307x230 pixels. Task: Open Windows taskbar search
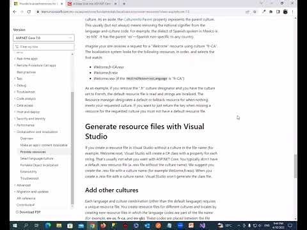click(x=26, y=226)
